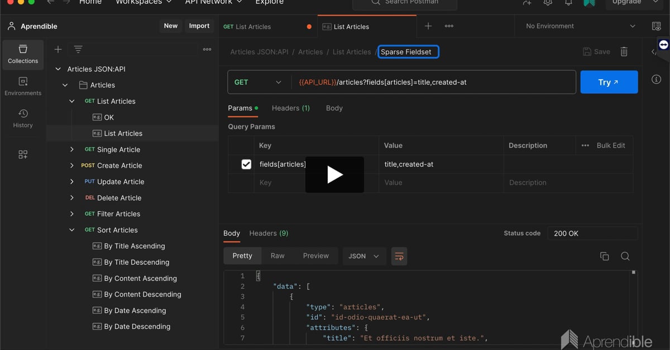
Task: Open the configure workspace sidebar grid icon
Action: click(x=23, y=154)
